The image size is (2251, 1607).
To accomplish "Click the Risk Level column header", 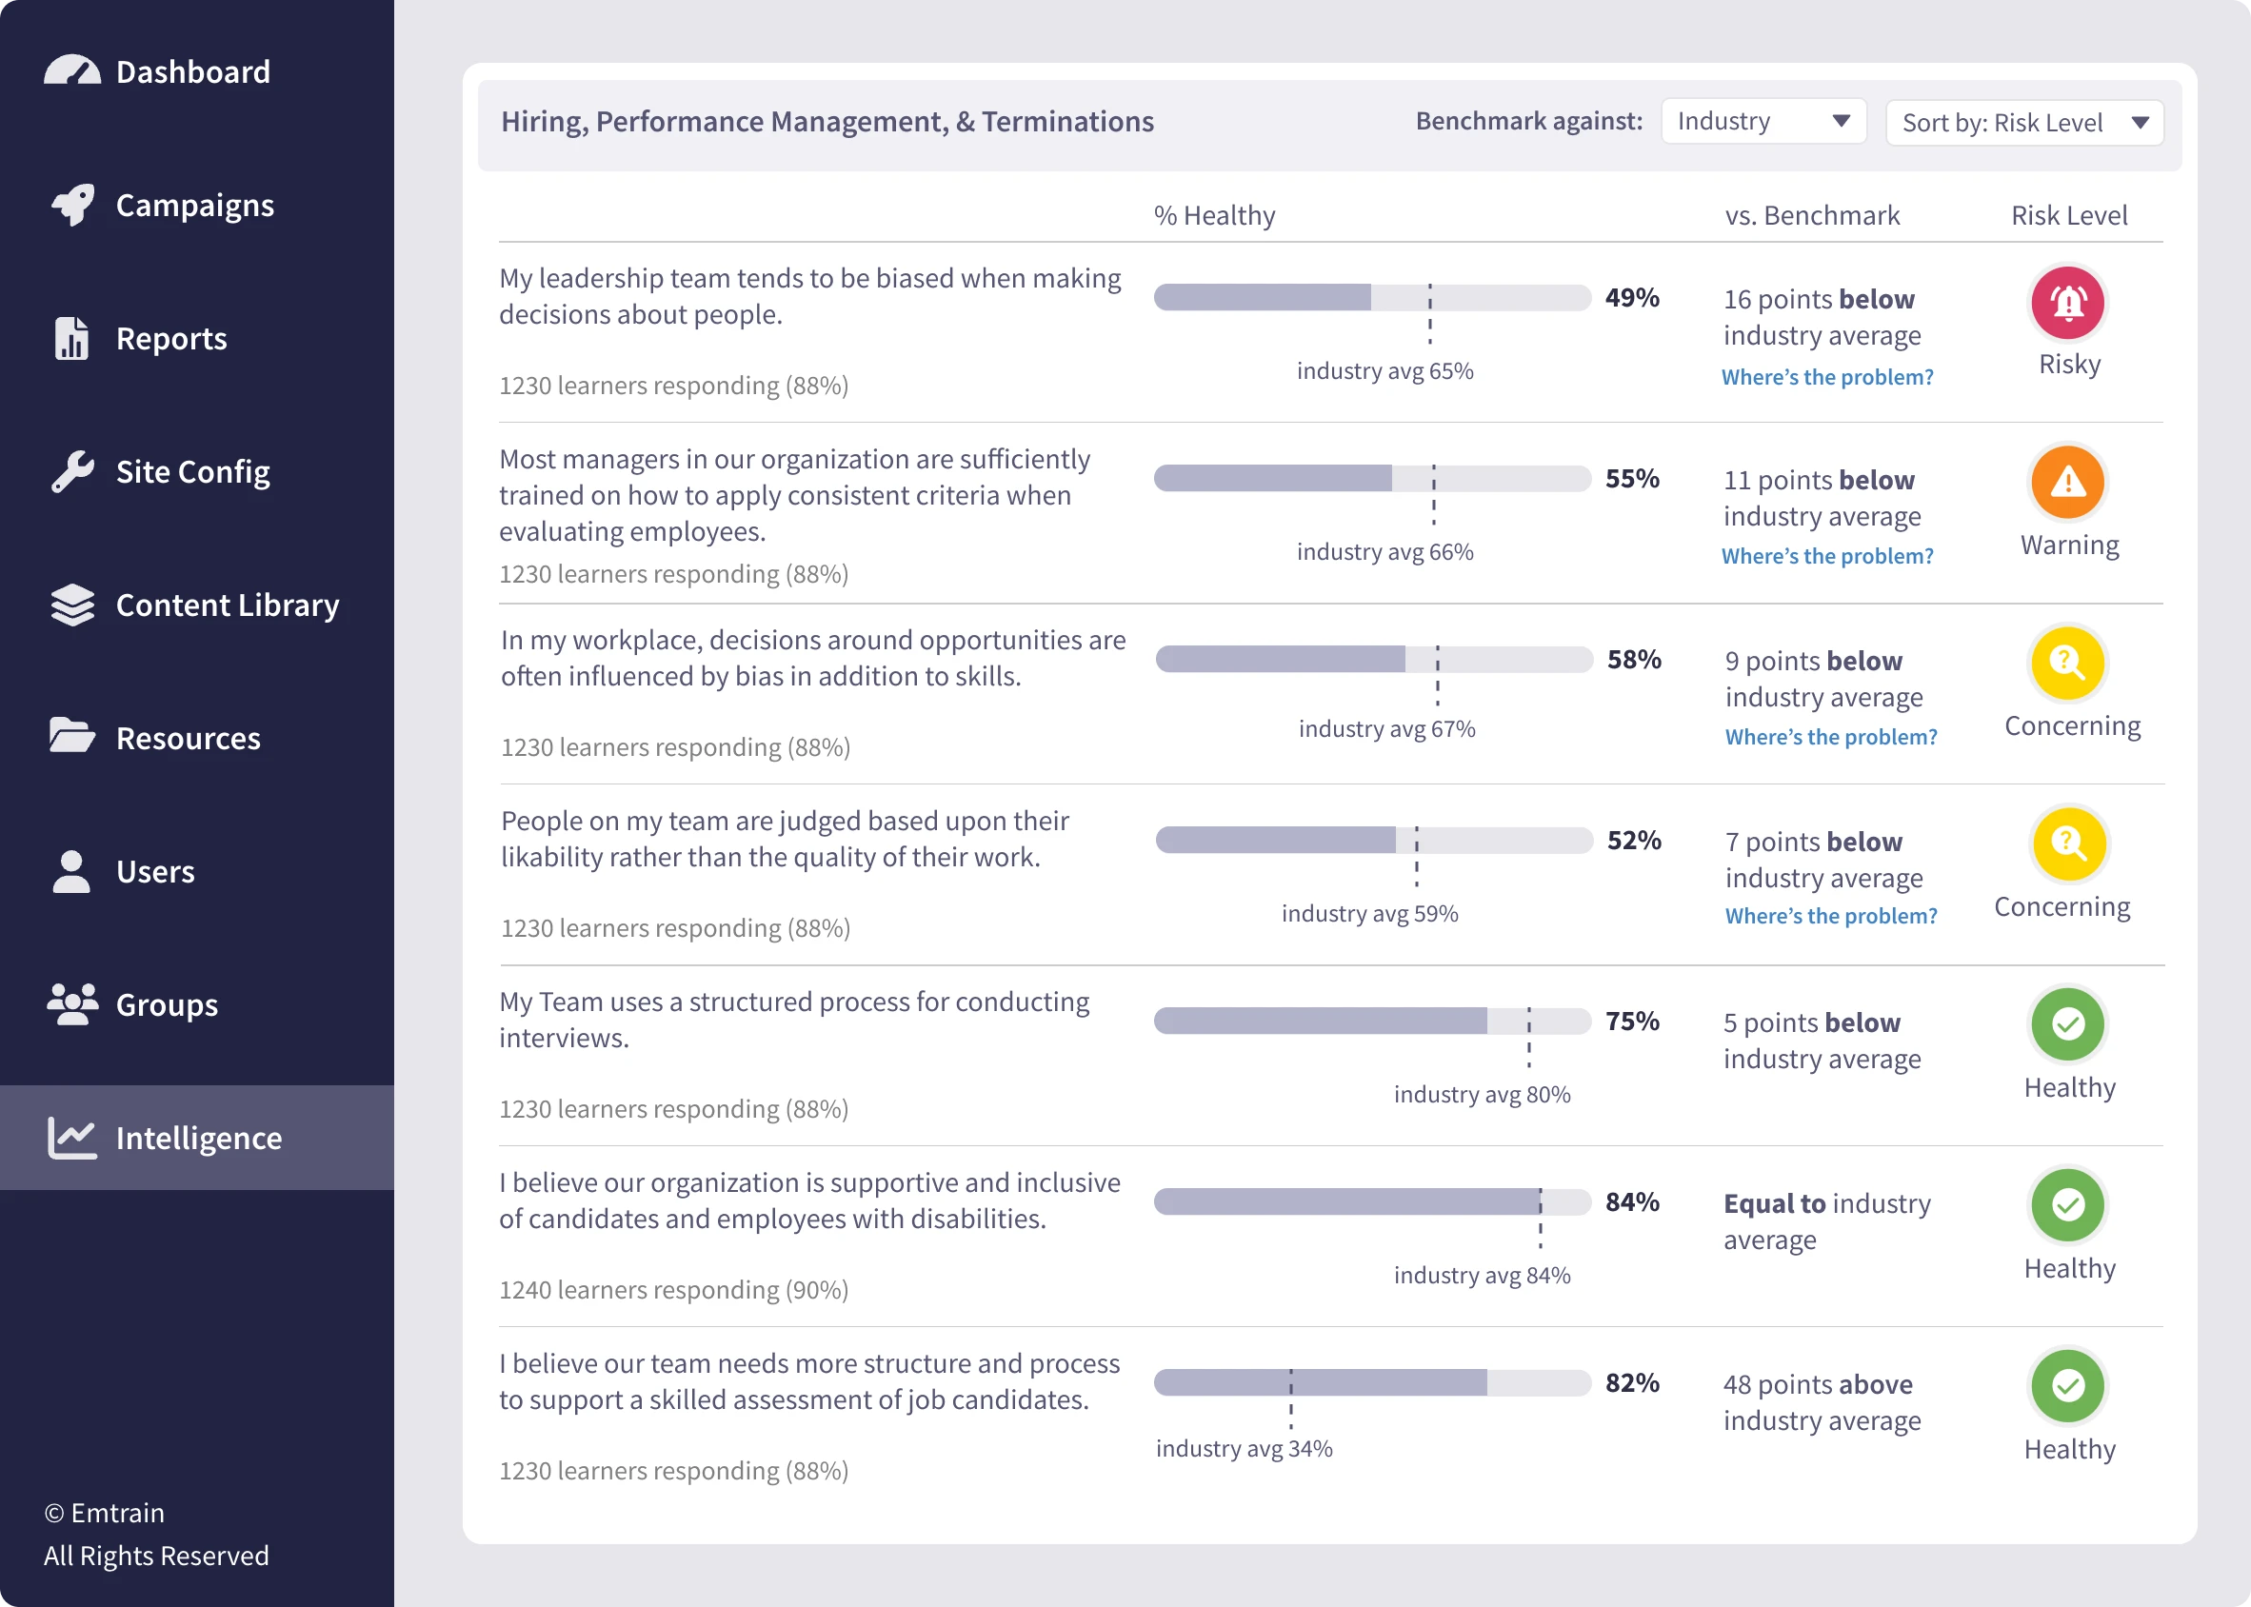I will point(2068,216).
